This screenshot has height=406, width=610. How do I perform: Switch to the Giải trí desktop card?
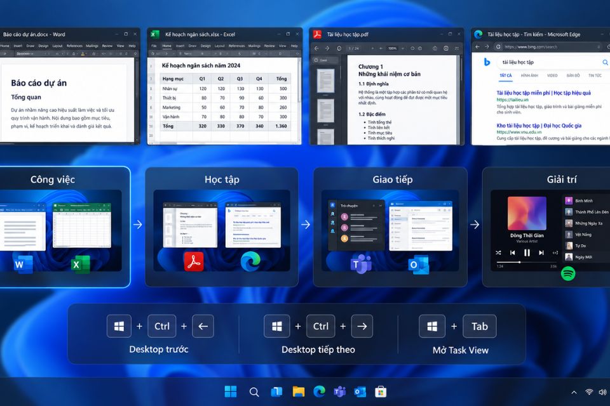[x=546, y=227]
